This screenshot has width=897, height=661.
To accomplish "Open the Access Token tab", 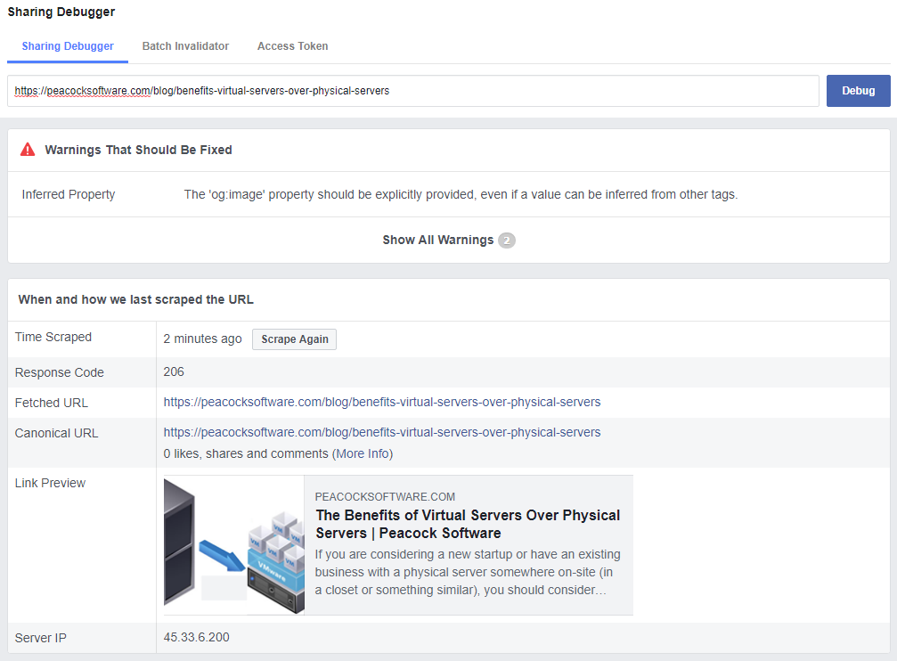I will (x=292, y=46).
